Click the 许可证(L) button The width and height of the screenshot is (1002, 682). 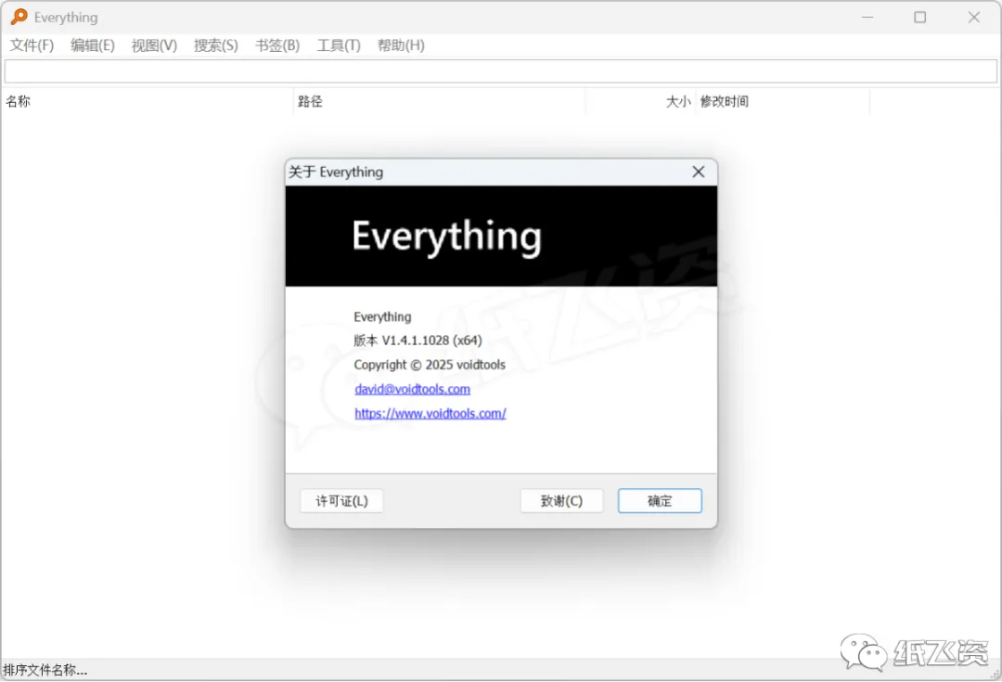coord(341,501)
